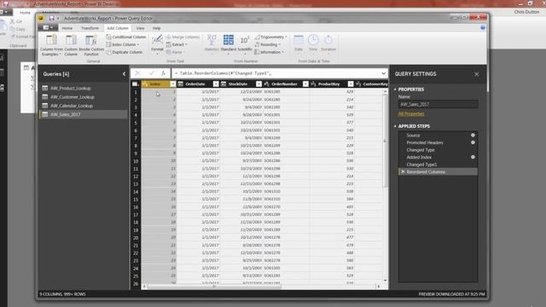
Task: Select the AW_Sales_2017 query
Action: coord(83,114)
